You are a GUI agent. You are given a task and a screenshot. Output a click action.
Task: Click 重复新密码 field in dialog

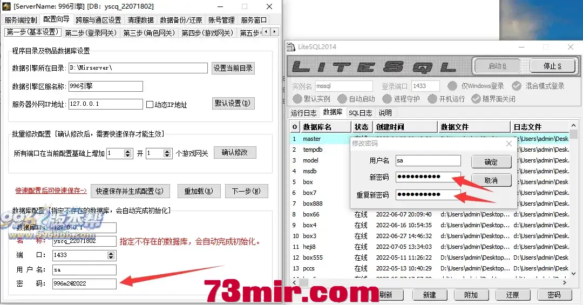click(x=428, y=194)
